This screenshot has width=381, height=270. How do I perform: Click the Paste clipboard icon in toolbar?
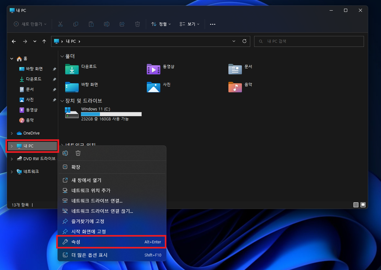[x=91, y=24]
